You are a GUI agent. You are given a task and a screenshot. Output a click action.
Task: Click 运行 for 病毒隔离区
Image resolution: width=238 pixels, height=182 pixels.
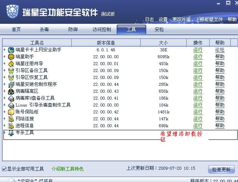click(198, 91)
